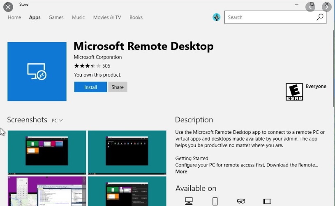This screenshot has width=335, height=206.
Task: Click the vertical scrollbar on the right
Action: (333, 68)
